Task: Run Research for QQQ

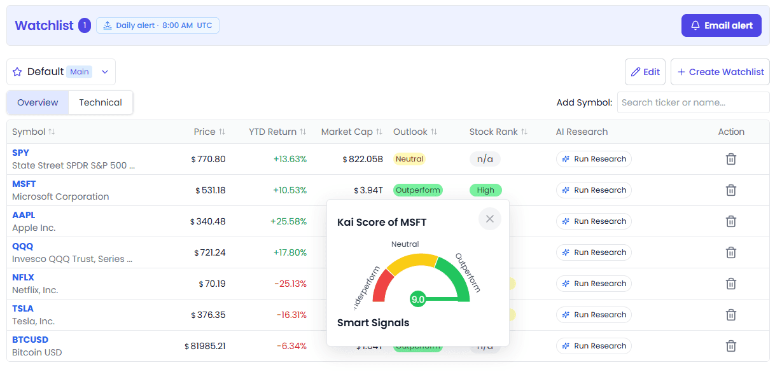Action: coord(594,252)
